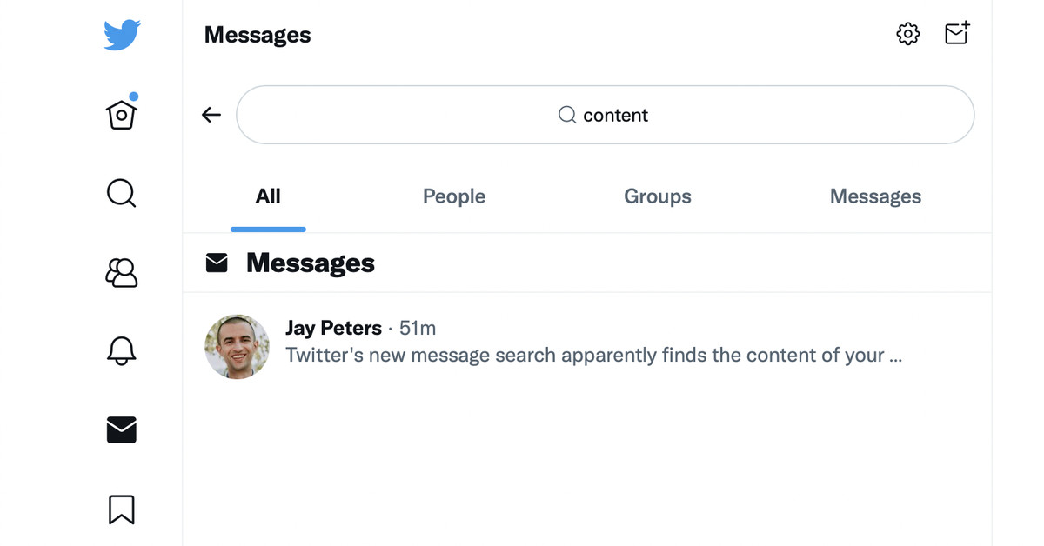Viewport: 1044px width, 546px height.
Task: Open the Communities icon
Action: pos(122,272)
